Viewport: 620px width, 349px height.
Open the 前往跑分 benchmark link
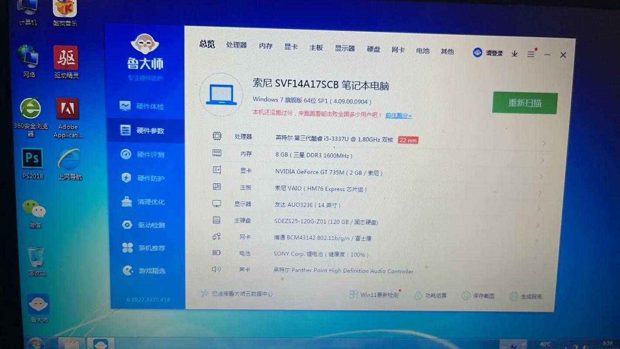(398, 115)
